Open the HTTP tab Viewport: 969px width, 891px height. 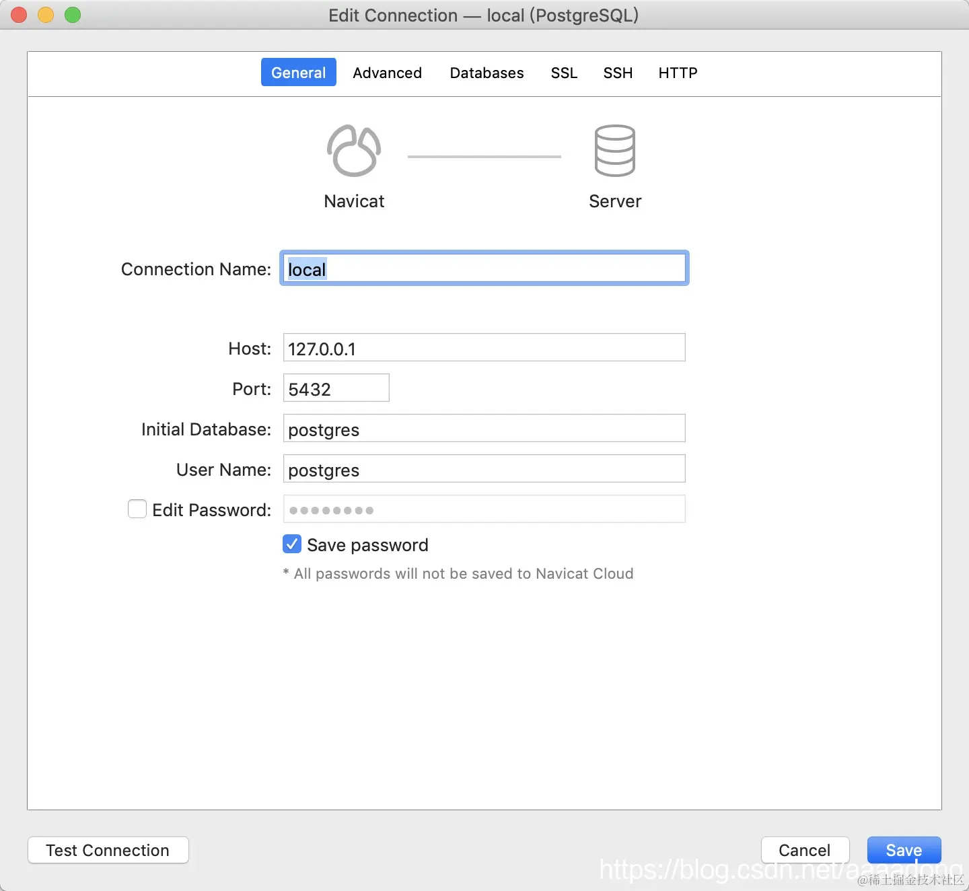[x=678, y=73]
